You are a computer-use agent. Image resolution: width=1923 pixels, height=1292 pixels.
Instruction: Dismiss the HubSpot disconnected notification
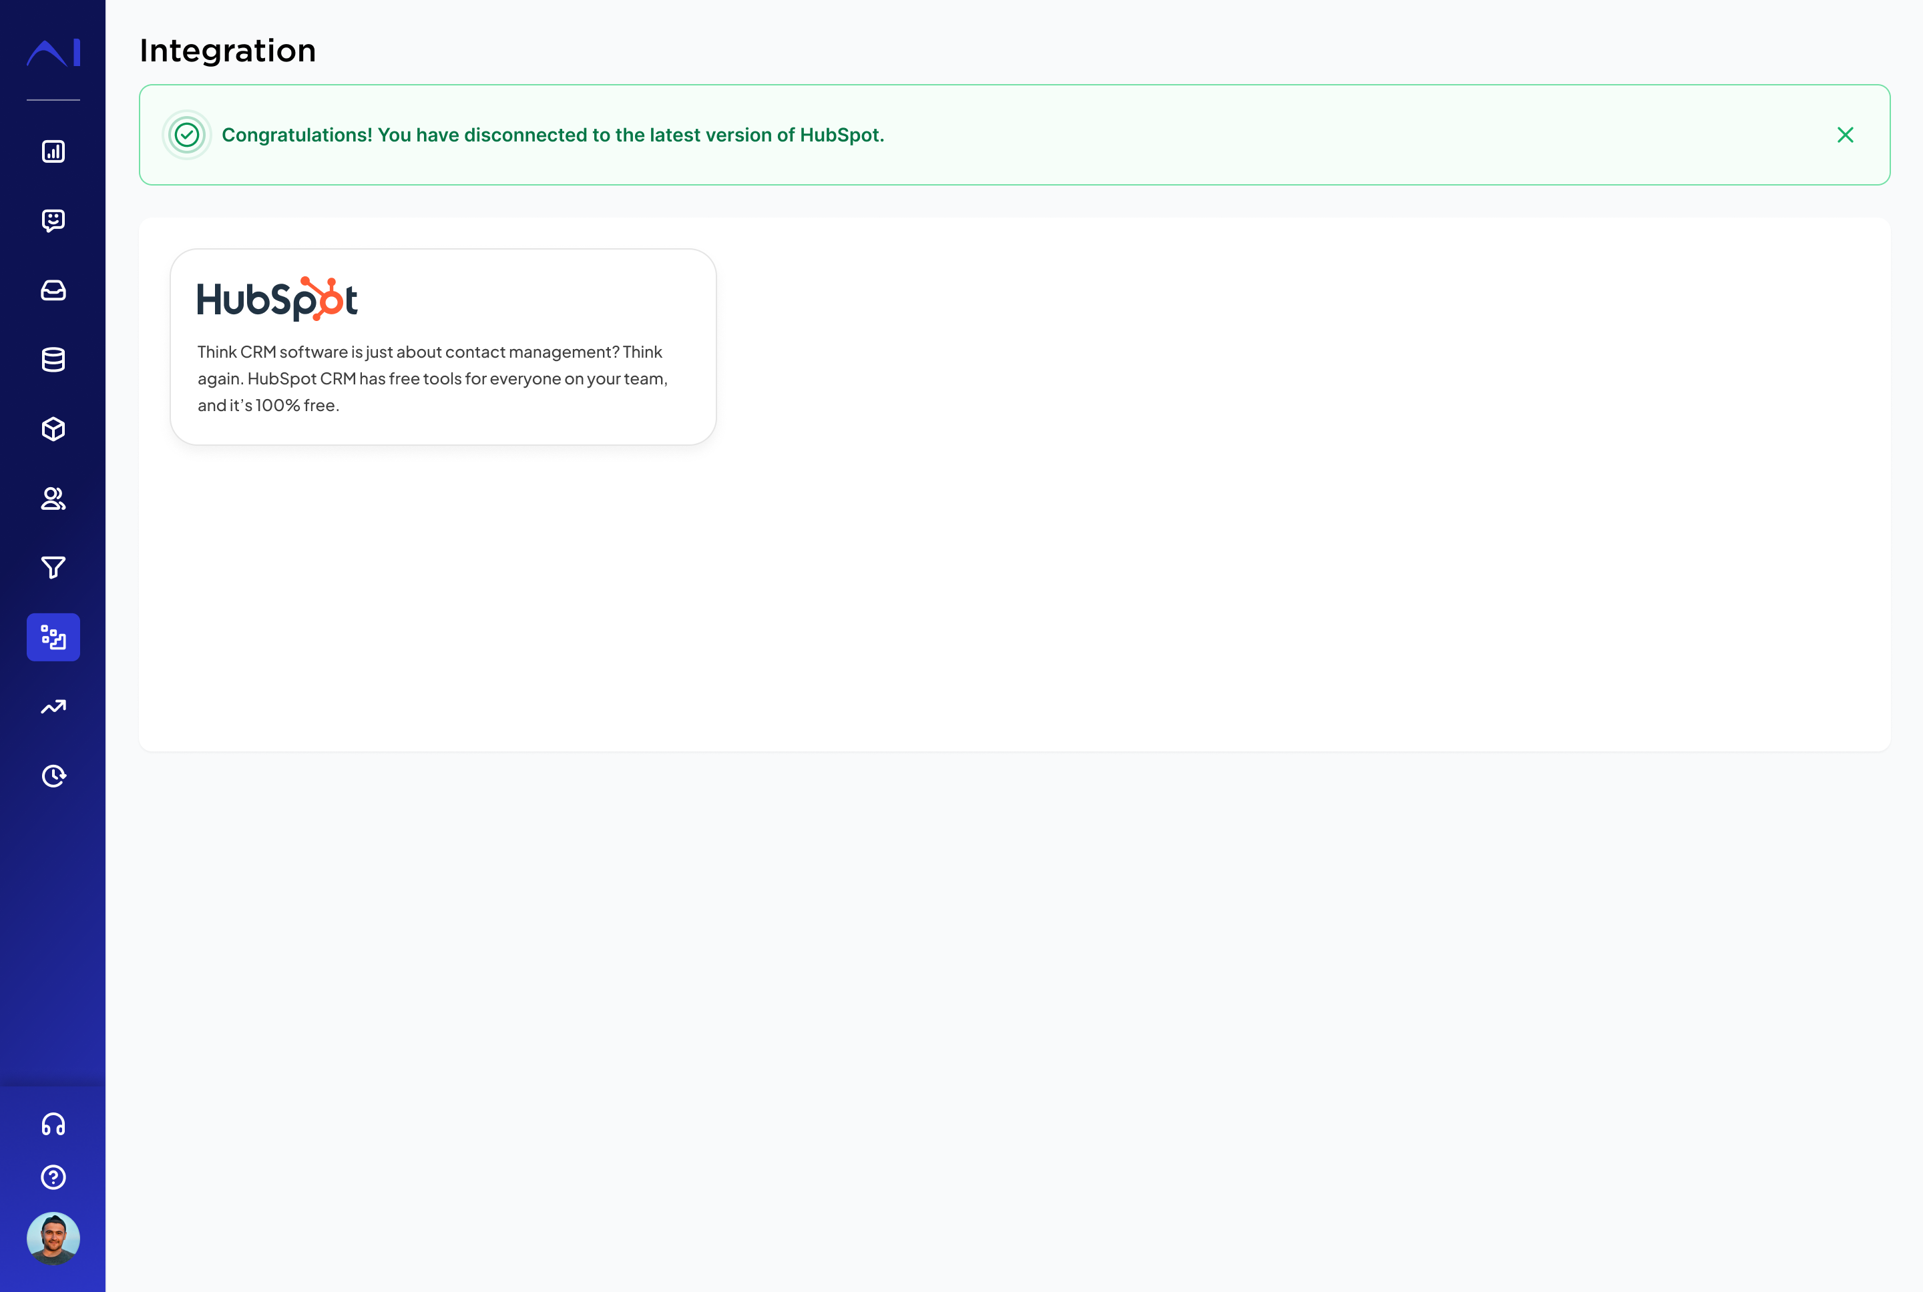click(1846, 134)
